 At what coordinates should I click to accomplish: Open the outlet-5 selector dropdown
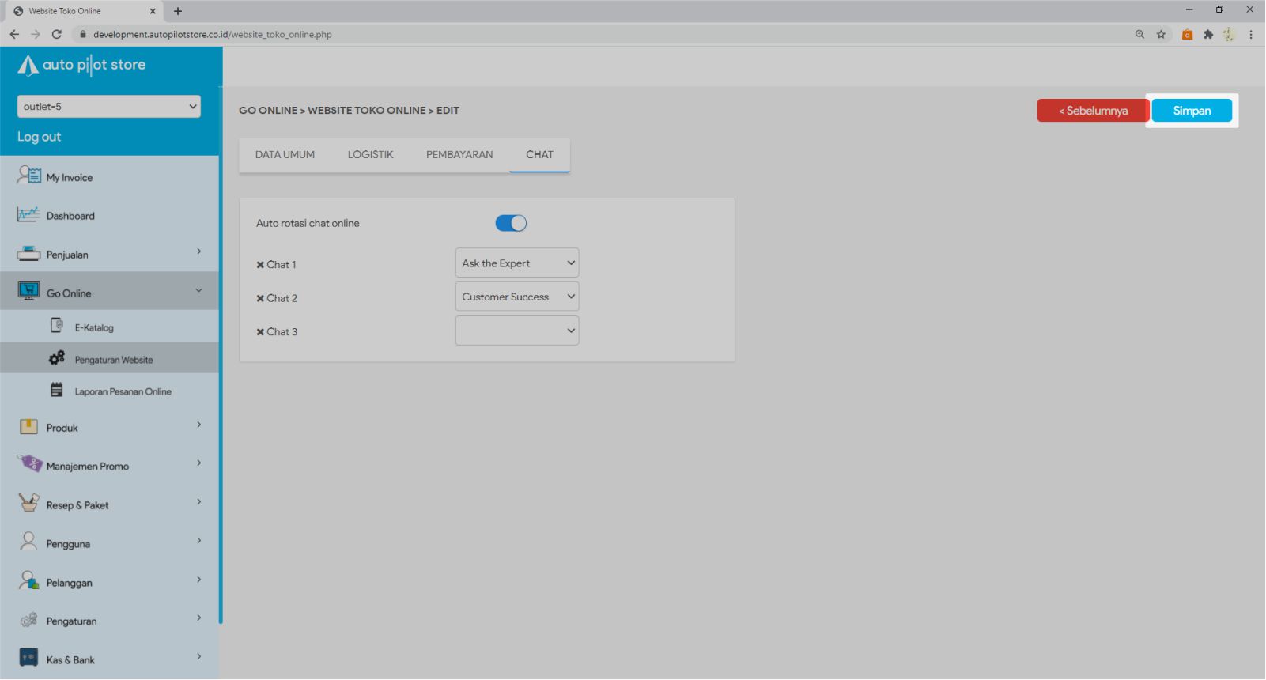(x=109, y=107)
